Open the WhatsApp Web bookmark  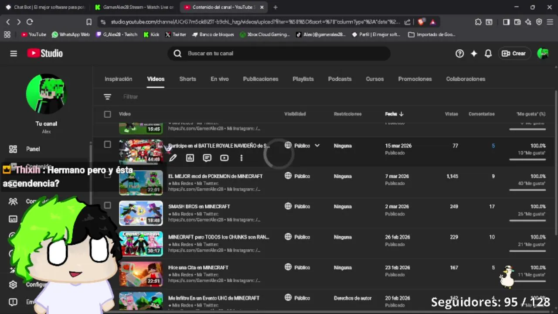[x=71, y=34]
